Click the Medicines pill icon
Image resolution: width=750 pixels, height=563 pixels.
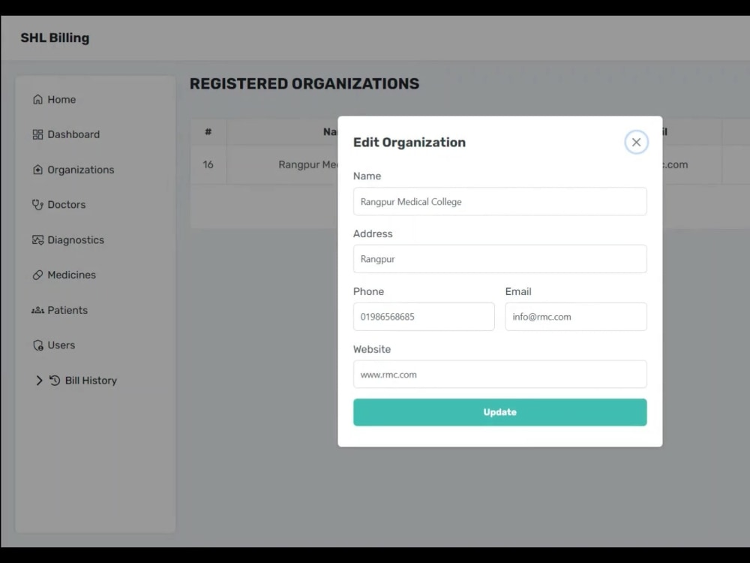coord(37,275)
